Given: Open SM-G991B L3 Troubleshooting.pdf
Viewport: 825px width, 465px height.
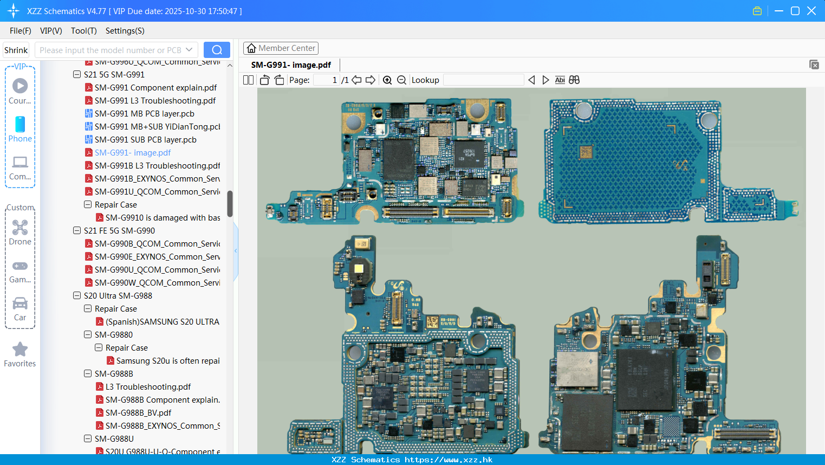Looking at the screenshot, I should click(x=152, y=166).
